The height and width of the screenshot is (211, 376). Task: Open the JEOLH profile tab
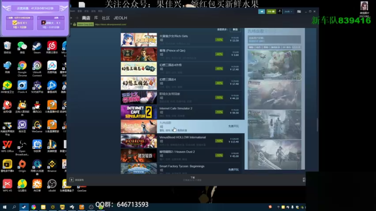tap(120, 18)
